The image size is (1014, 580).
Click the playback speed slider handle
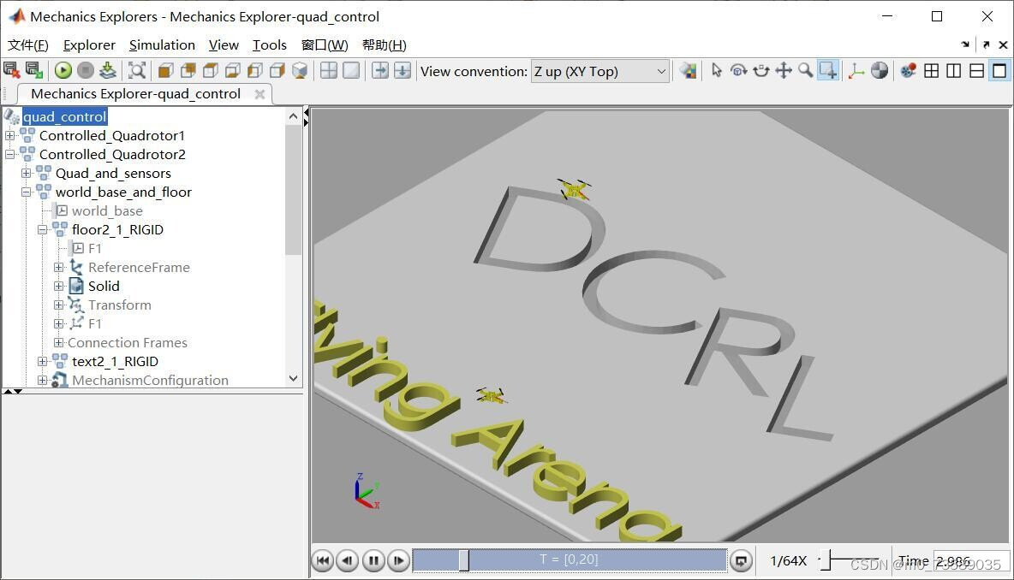(x=826, y=560)
